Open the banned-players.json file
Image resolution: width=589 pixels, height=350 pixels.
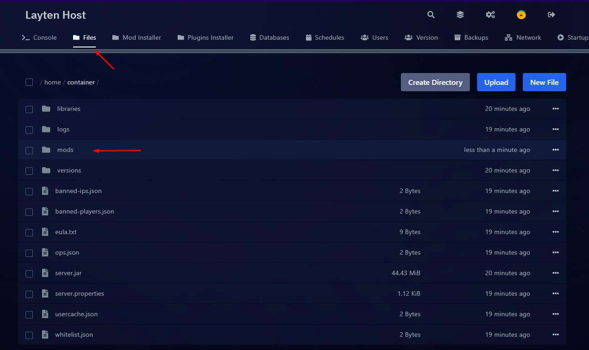click(84, 211)
